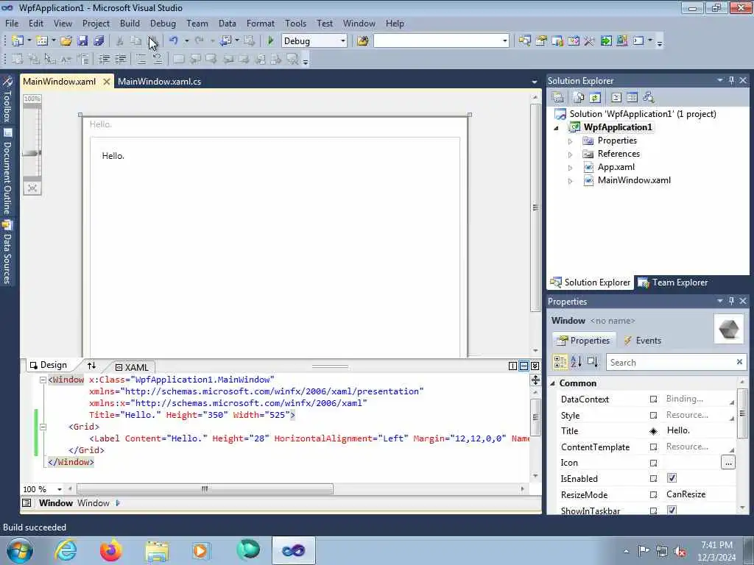The width and height of the screenshot is (754, 565).
Task: Open the Build menu
Action: tap(130, 23)
